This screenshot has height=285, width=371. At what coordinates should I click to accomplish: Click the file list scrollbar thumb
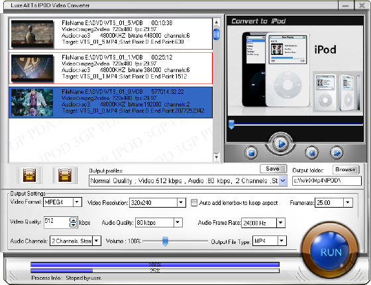216,34
